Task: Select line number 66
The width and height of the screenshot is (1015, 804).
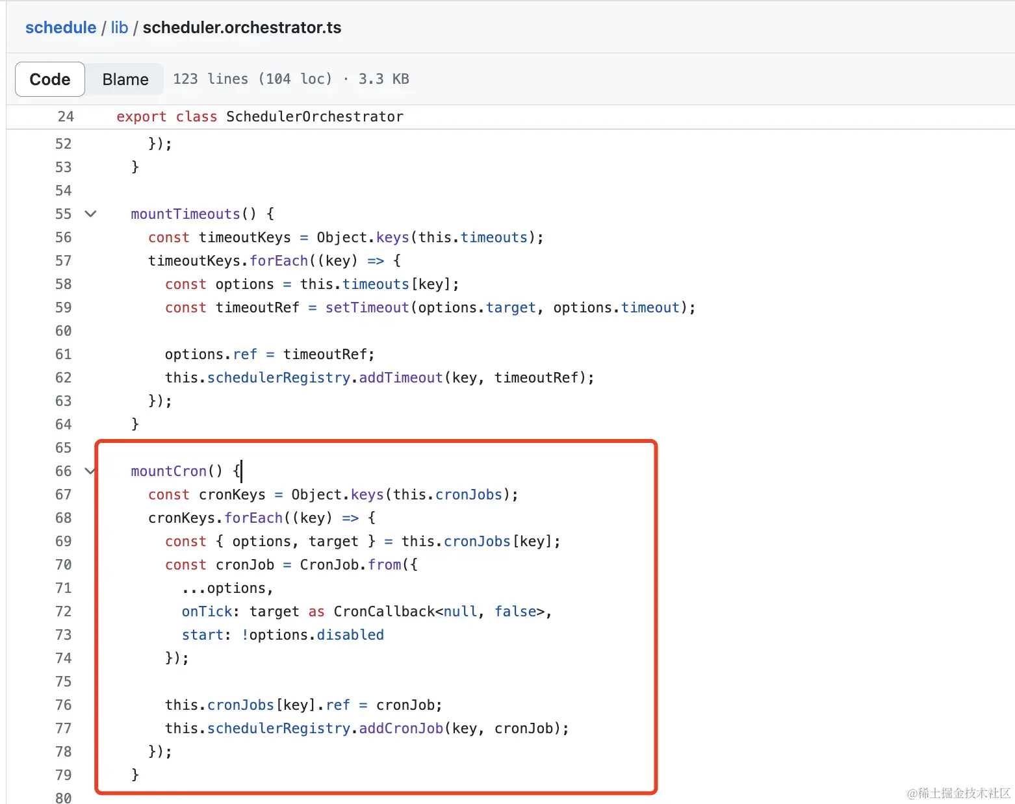Action: click(x=63, y=471)
